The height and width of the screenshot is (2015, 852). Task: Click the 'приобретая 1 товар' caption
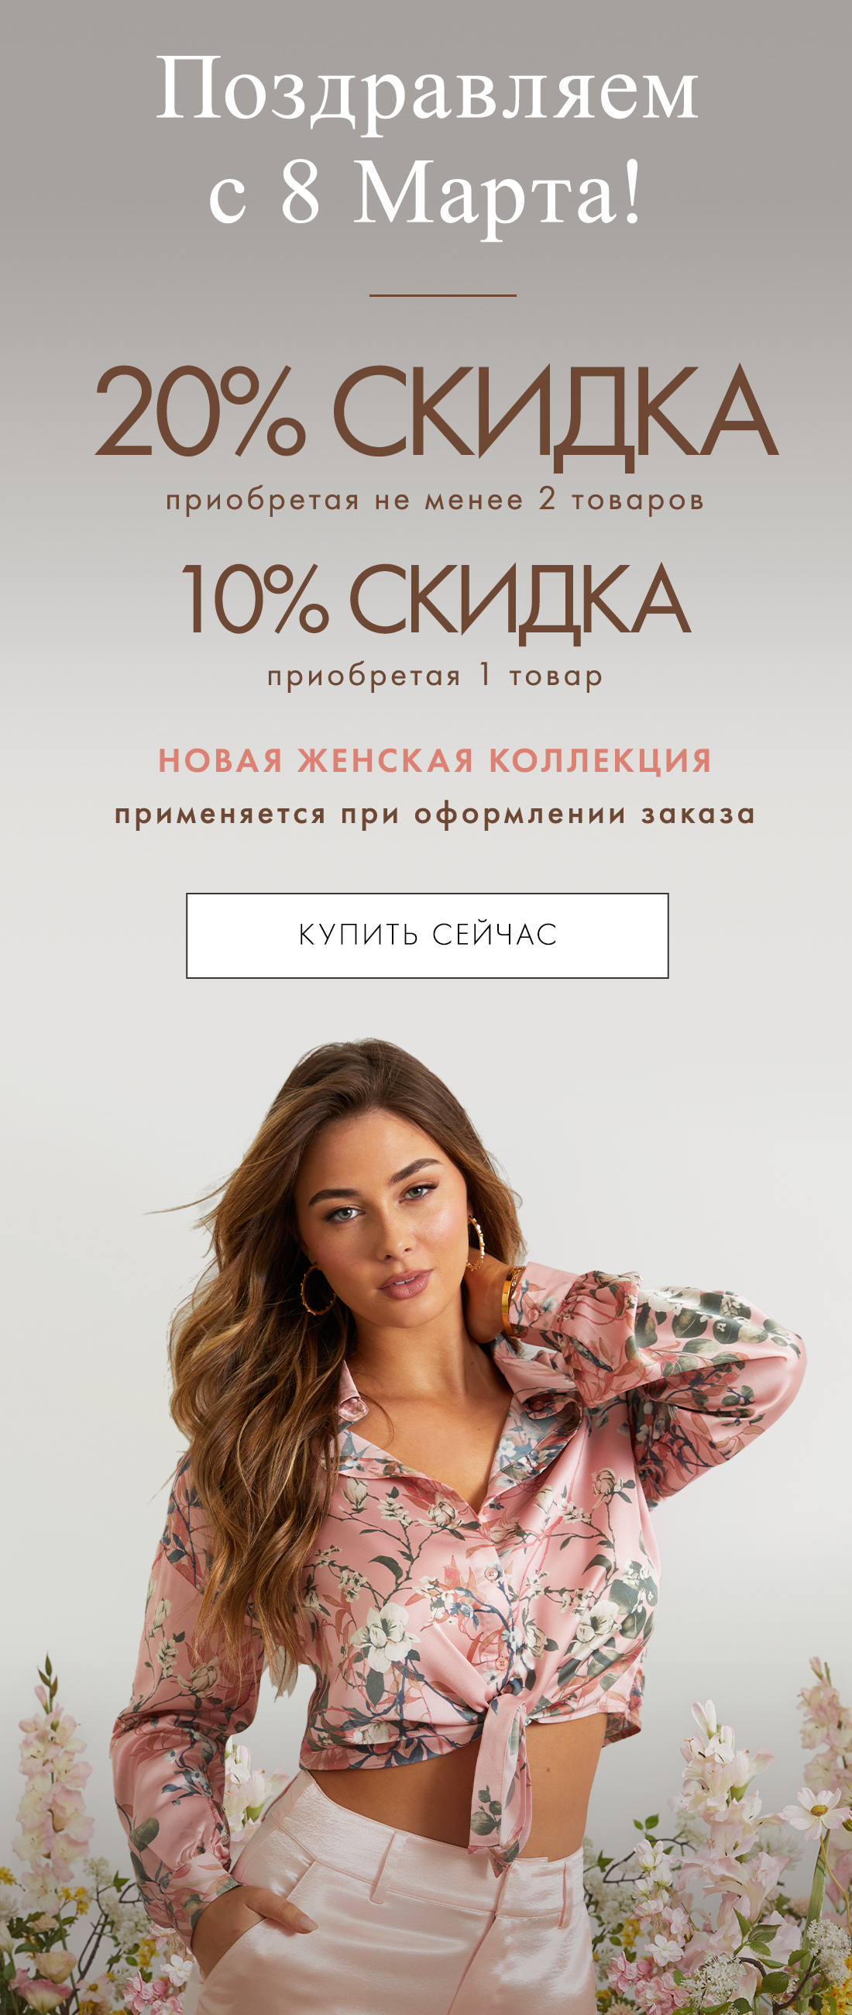tap(435, 676)
